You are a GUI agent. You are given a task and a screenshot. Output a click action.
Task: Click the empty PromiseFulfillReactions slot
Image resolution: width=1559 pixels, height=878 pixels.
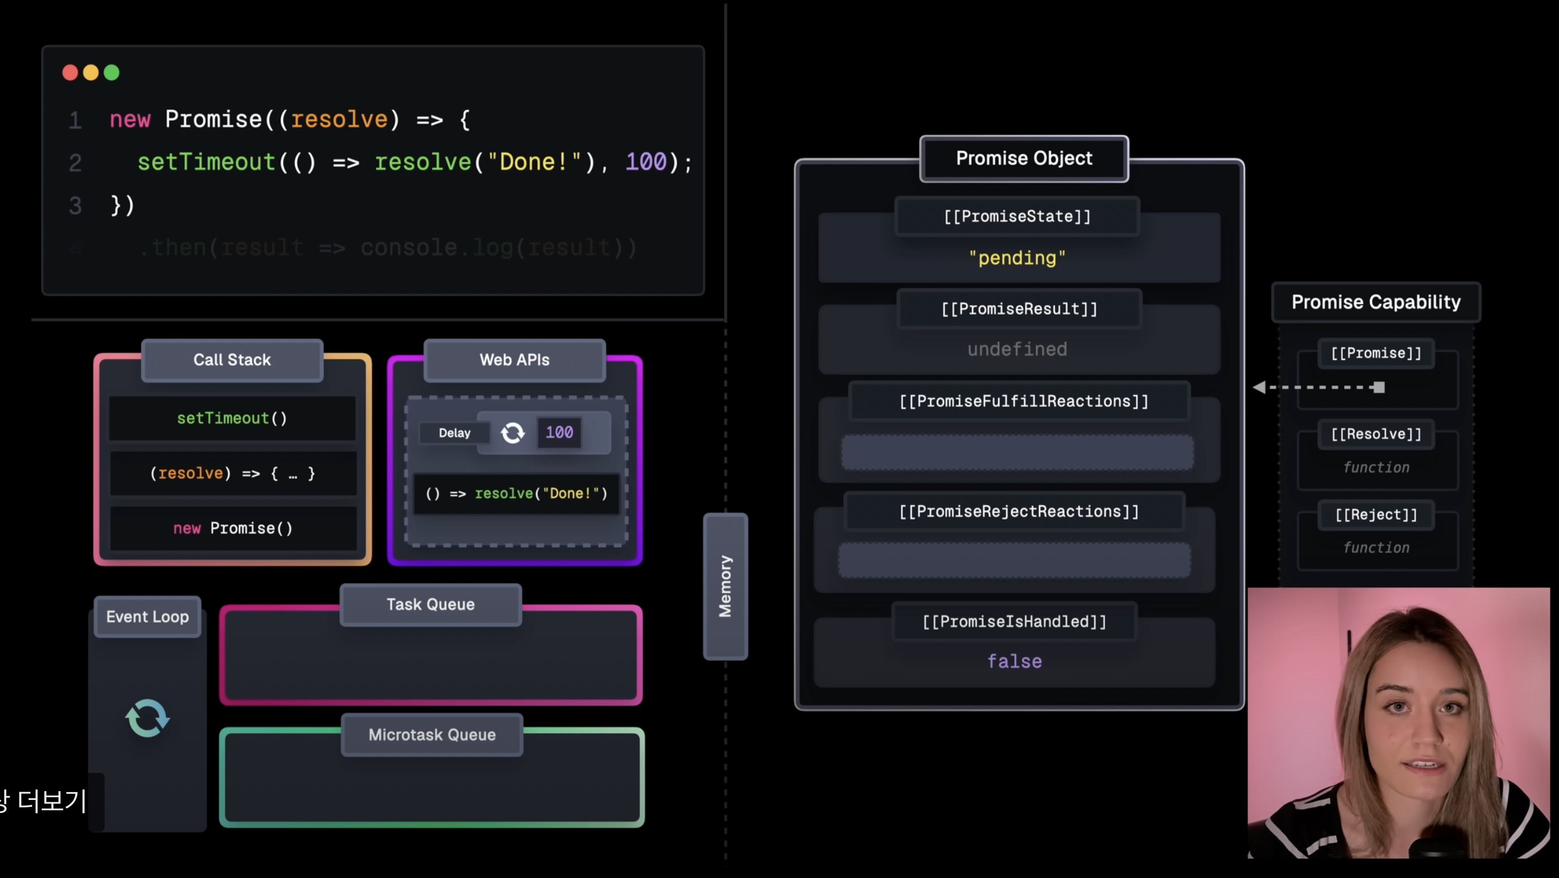(1017, 452)
